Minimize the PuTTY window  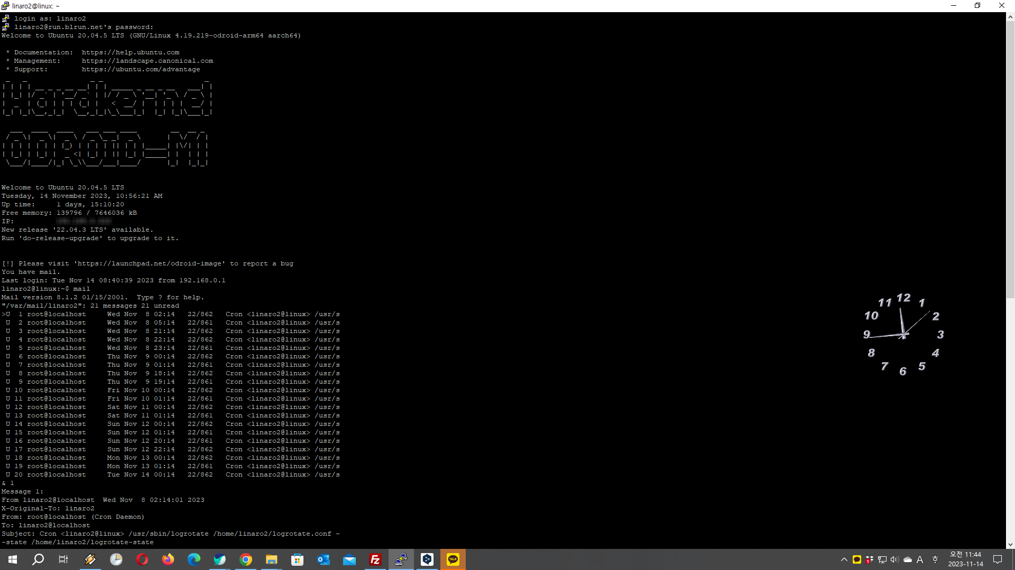(954, 6)
